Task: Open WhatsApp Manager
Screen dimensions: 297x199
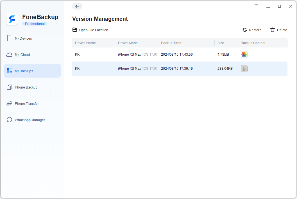Action: [30, 120]
